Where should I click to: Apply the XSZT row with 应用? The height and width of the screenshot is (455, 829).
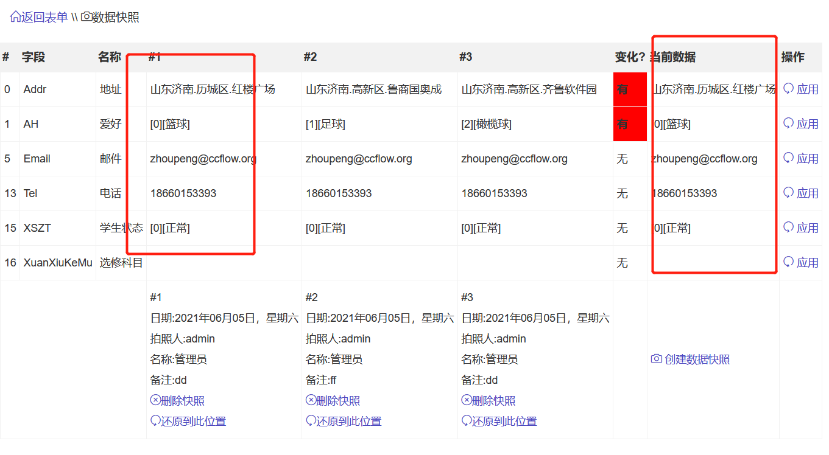(808, 228)
